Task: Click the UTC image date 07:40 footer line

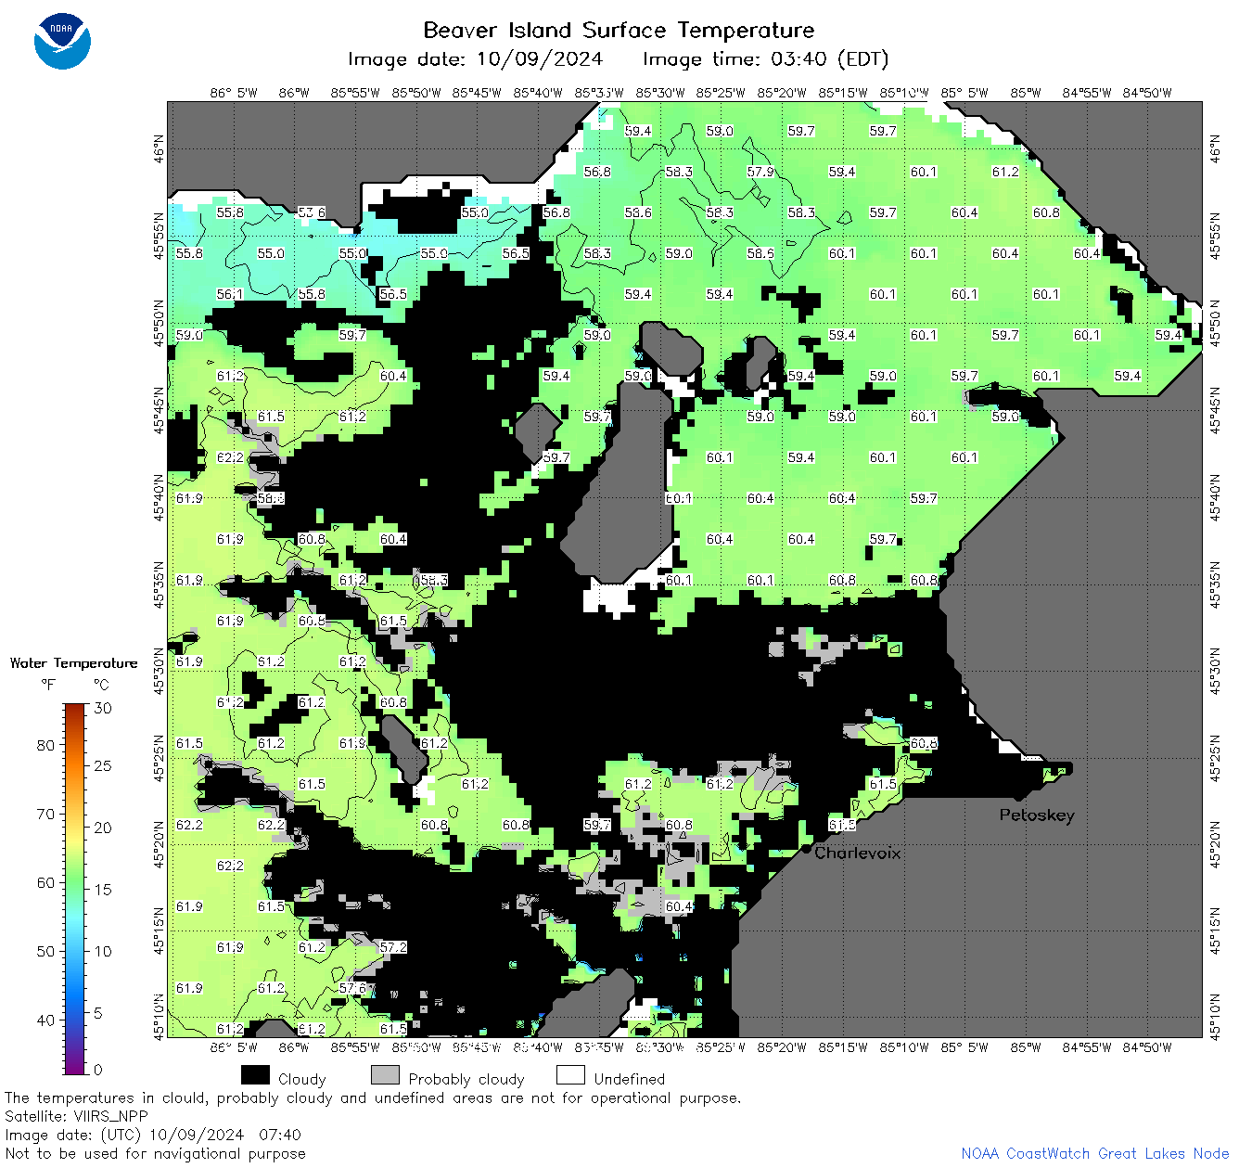Action: tap(153, 1135)
